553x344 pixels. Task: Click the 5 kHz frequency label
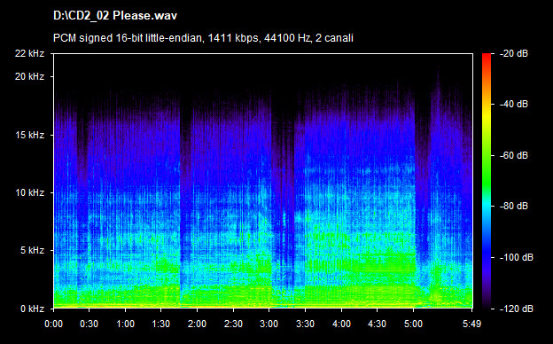(32, 251)
